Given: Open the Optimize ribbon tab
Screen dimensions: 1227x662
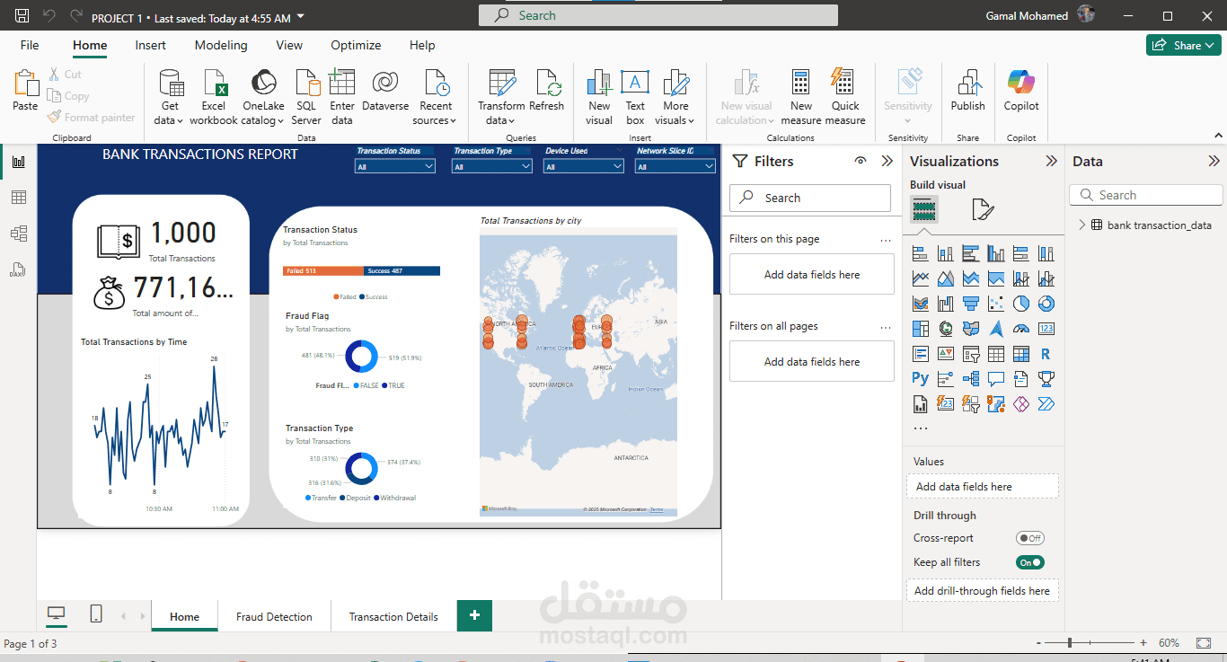Looking at the screenshot, I should tap(356, 45).
